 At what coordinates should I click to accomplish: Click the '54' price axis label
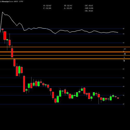123,95
